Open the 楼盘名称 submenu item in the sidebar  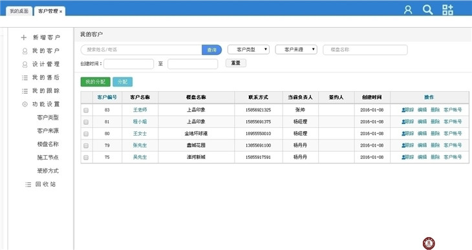point(48,144)
